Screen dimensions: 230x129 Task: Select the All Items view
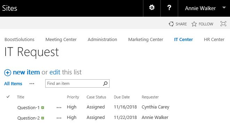coord(13,83)
